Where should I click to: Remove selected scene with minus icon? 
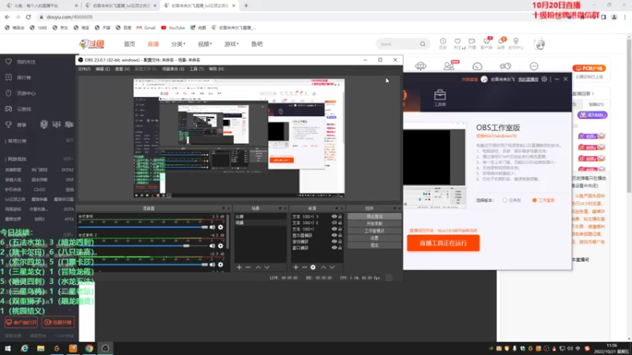(x=248, y=267)
